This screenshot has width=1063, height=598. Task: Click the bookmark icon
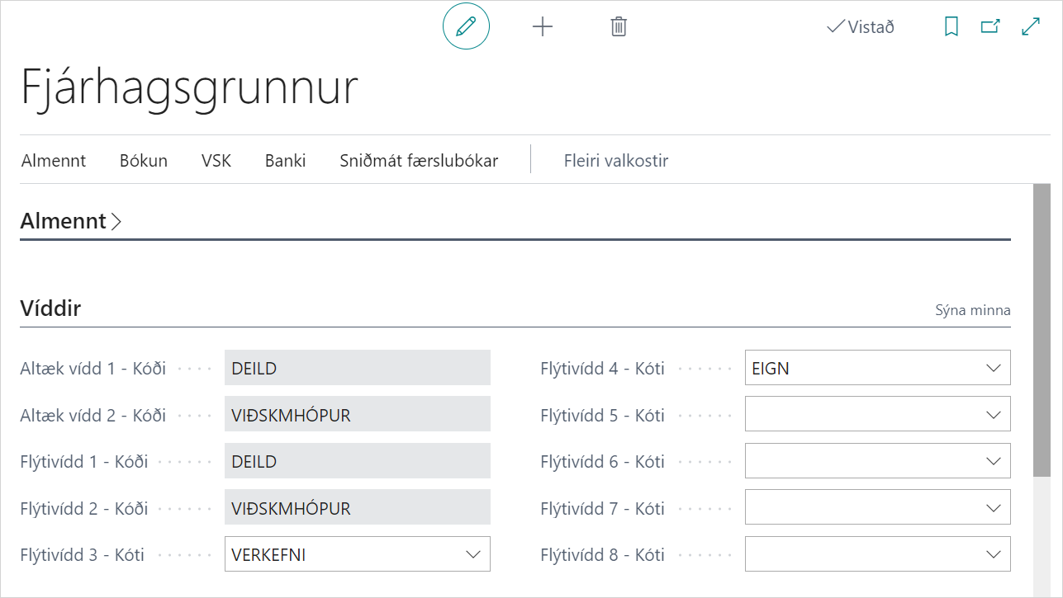click(951, 27)
